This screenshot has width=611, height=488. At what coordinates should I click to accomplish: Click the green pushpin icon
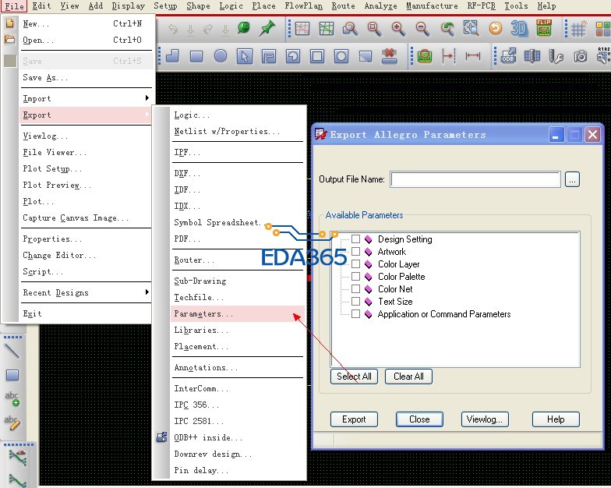point(267,28)
